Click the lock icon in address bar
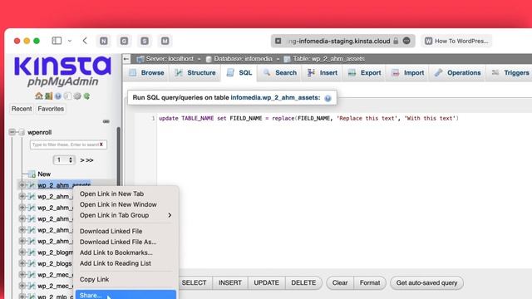 coord(396,41)
